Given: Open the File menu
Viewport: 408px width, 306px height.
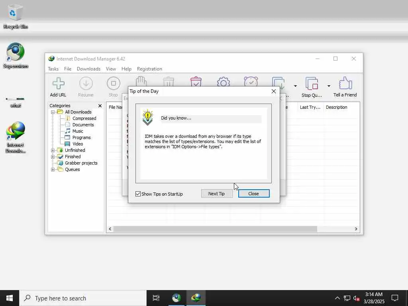Looking at the screenshot, I should tap(68, 69).
